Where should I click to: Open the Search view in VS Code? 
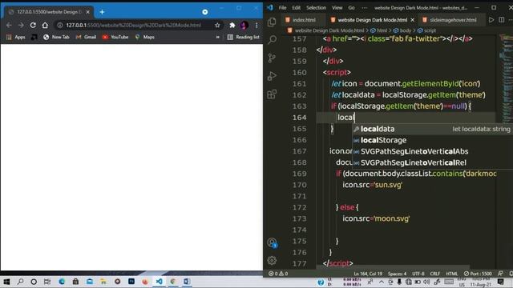click(x=272, y=40)
